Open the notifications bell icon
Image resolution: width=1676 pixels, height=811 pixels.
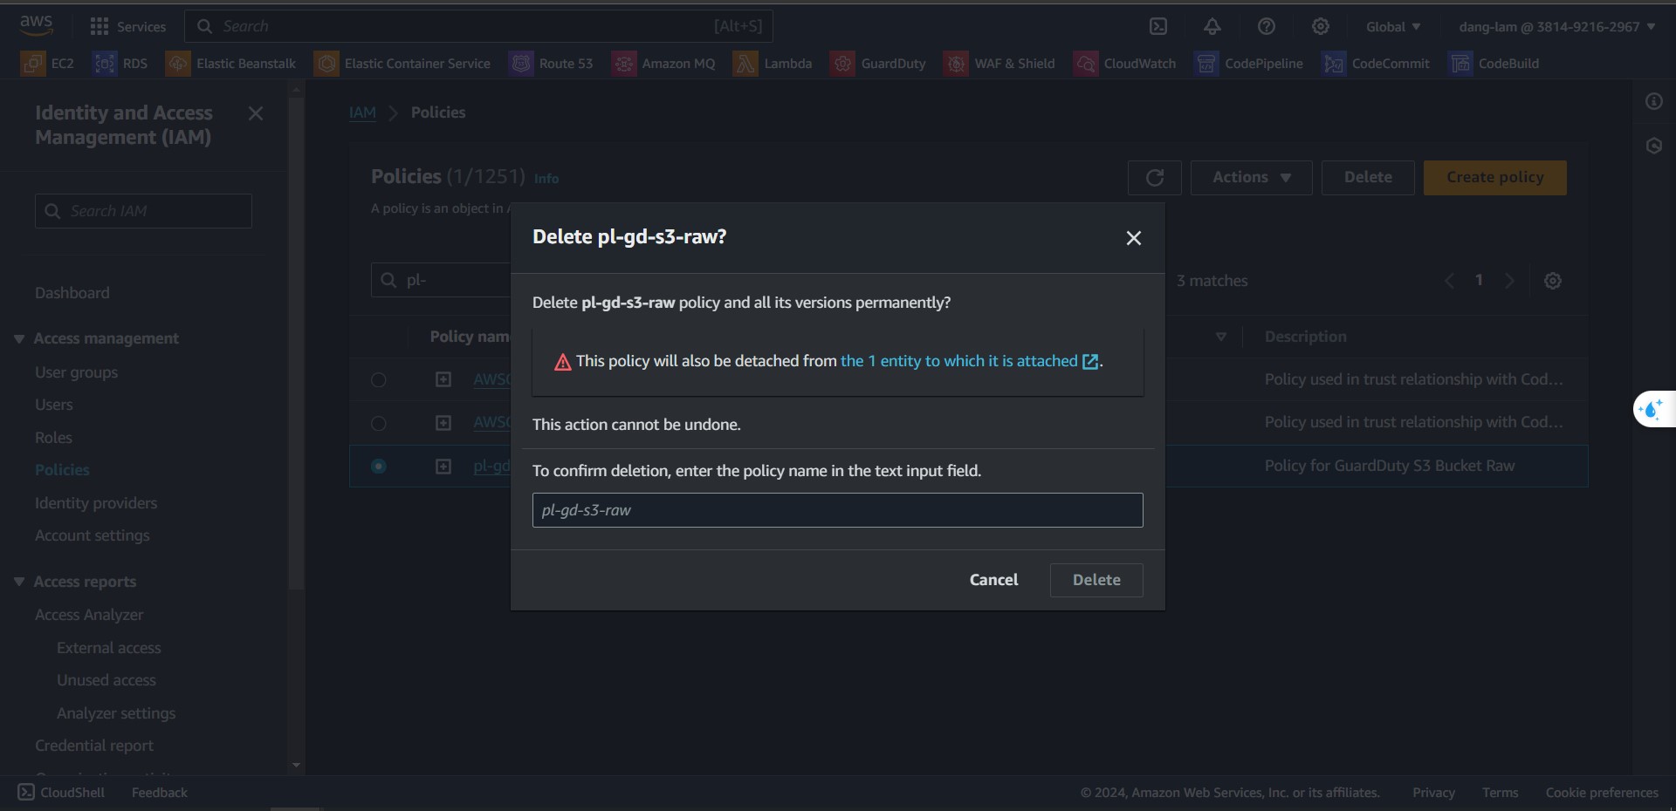[1212, 26]
